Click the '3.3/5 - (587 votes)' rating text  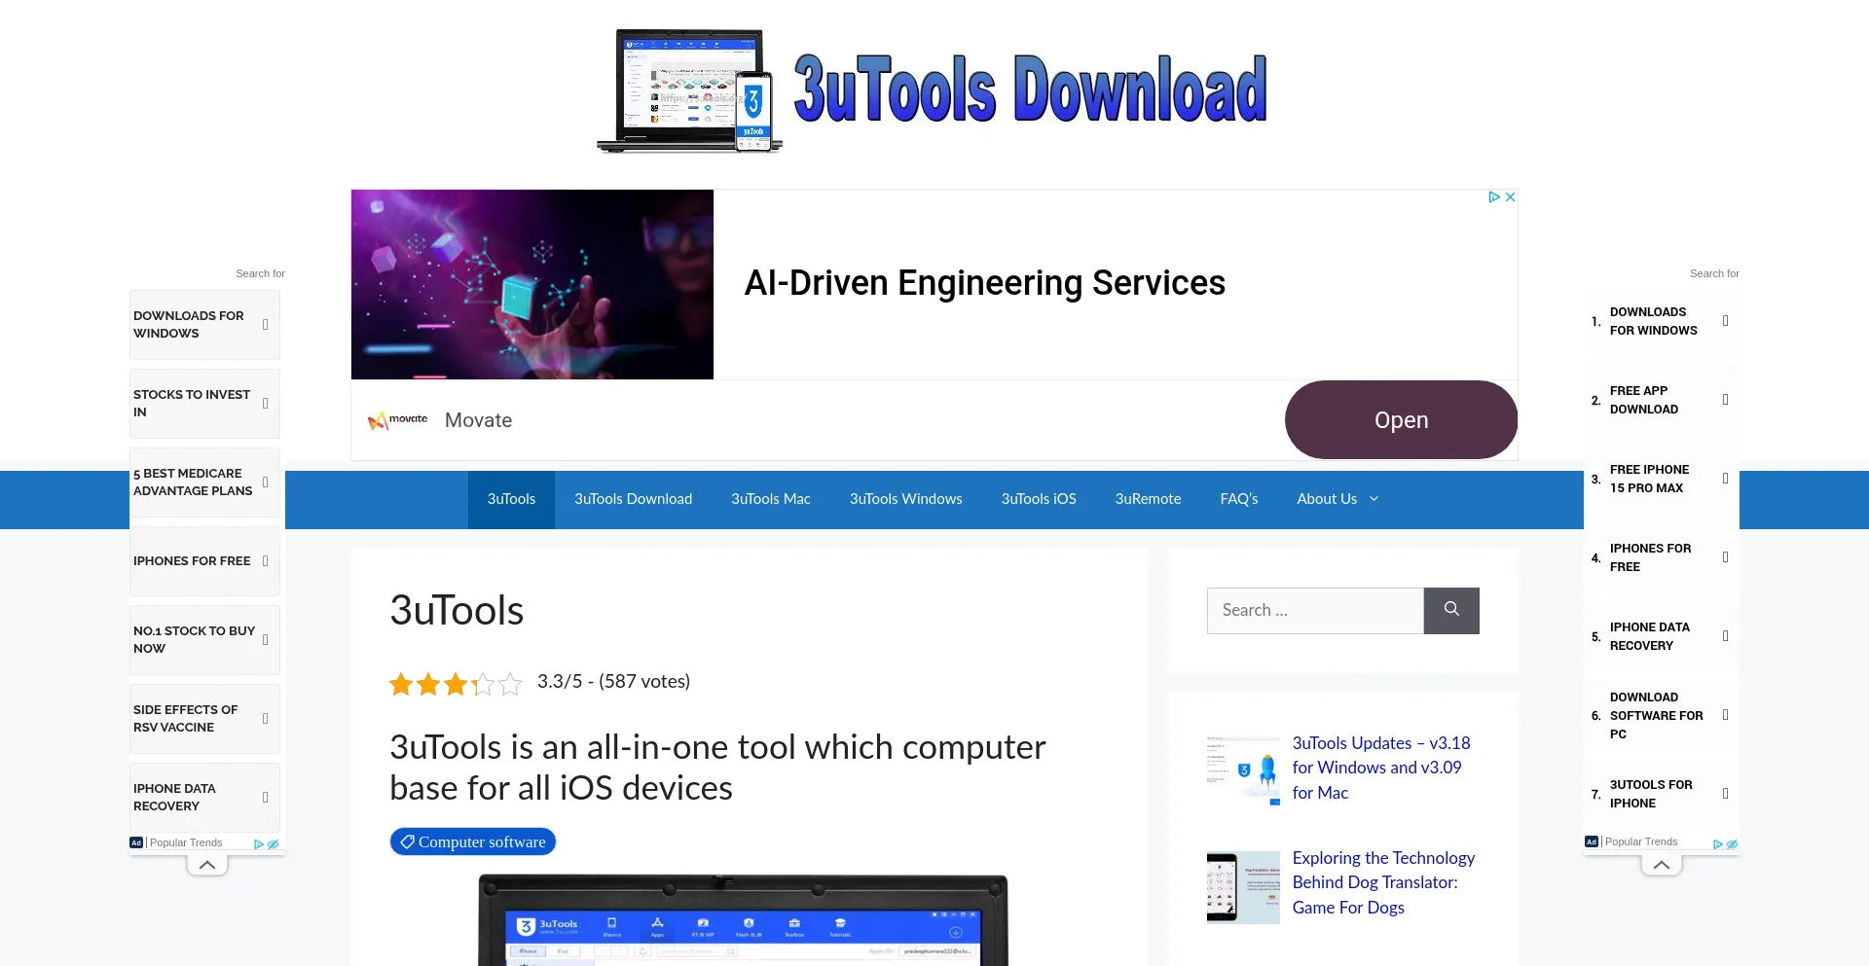(613, 682)
